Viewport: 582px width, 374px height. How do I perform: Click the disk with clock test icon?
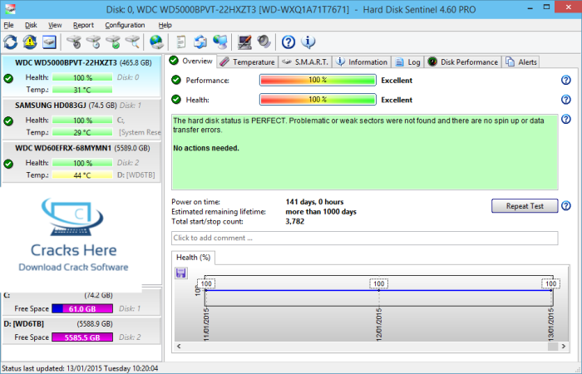point(93,42)
